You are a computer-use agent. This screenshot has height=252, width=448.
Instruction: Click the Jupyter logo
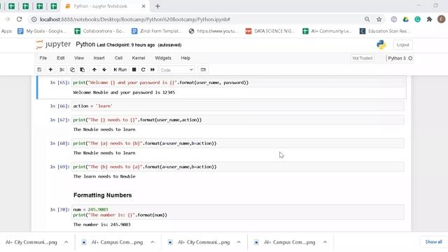pos(53,45)
